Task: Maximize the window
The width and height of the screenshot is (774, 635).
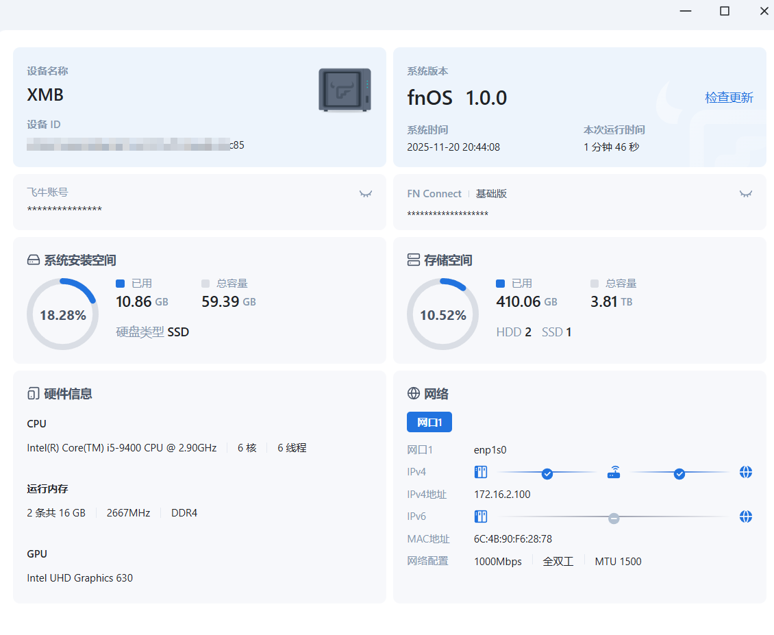Action: pyautogui.click(x=724, y=11)
